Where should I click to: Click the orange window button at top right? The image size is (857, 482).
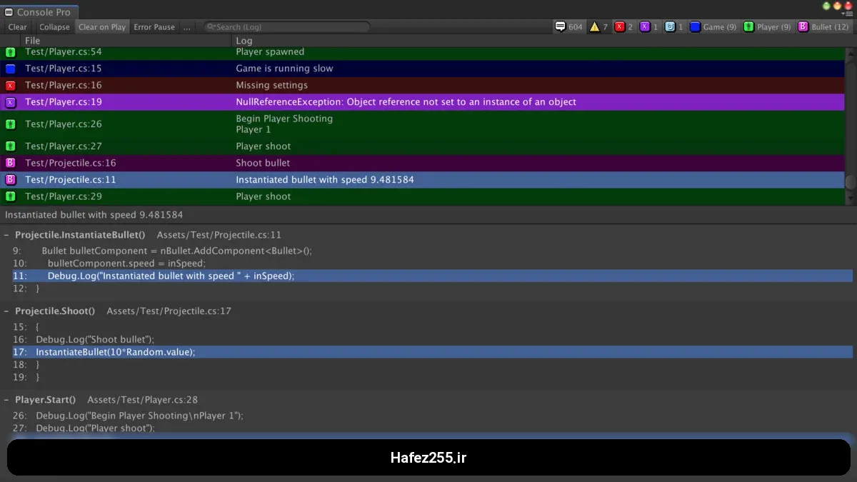click(x=837, y=6)
